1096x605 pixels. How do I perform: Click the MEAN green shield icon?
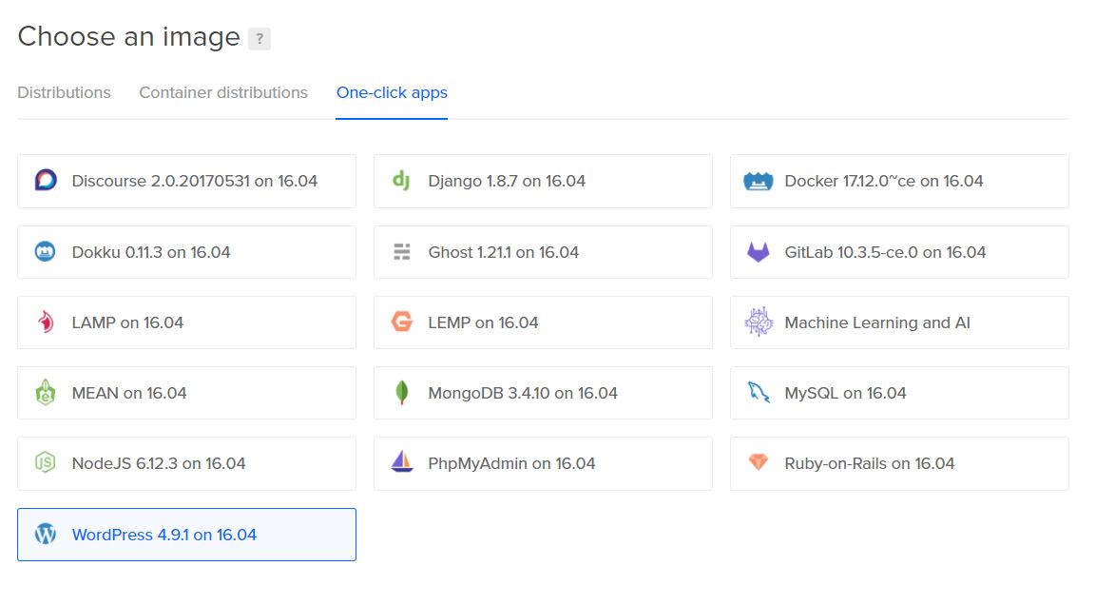[46, 392]
